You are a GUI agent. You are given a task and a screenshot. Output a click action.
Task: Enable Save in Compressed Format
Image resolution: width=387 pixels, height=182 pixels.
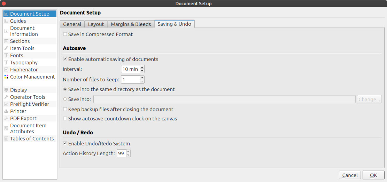[x=65, y=34]
